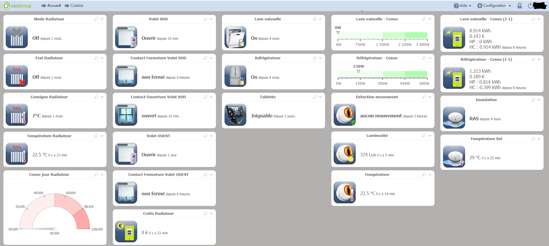This screenshot has width=549, height=246.
Task: Toggle the padlock icon in top bar
Action: pos(520,6)
